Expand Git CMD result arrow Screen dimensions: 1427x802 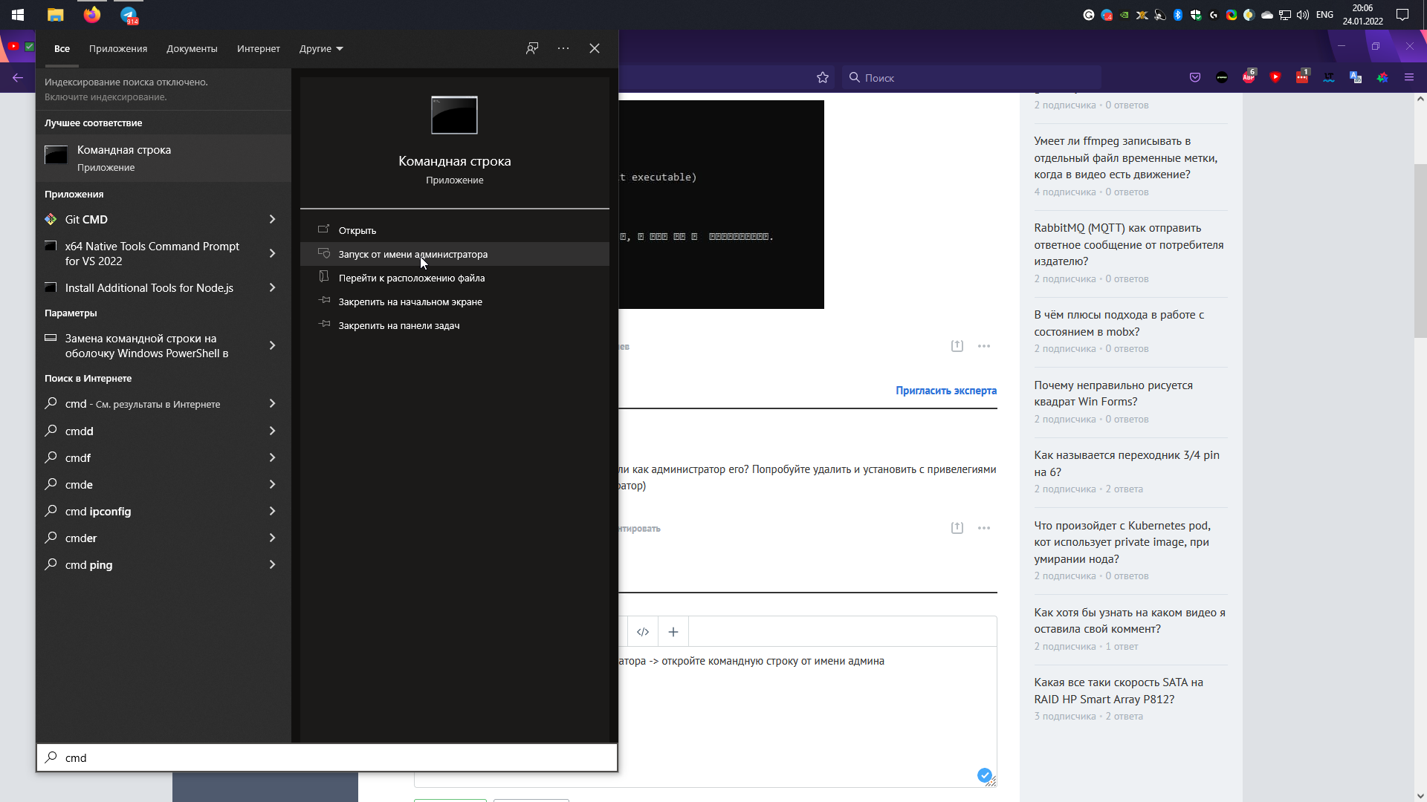pyautogui.click(x=272, y=220)
